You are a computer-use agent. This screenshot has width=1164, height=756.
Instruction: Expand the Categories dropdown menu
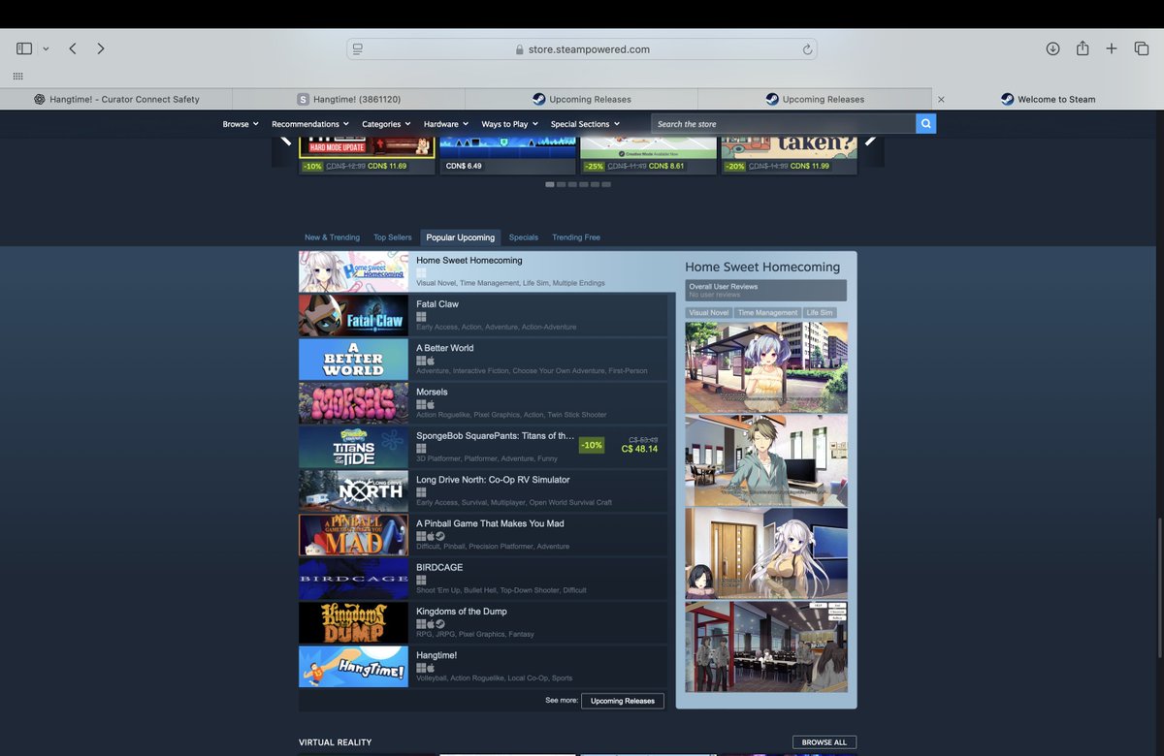point(386,124)
